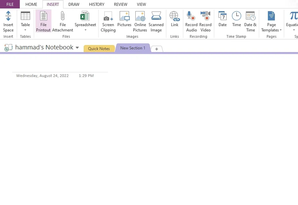The height and width of the screenshot is (205, 298).
Task: Insert Pictures from the ribbon
Action: tap(124, 16)
